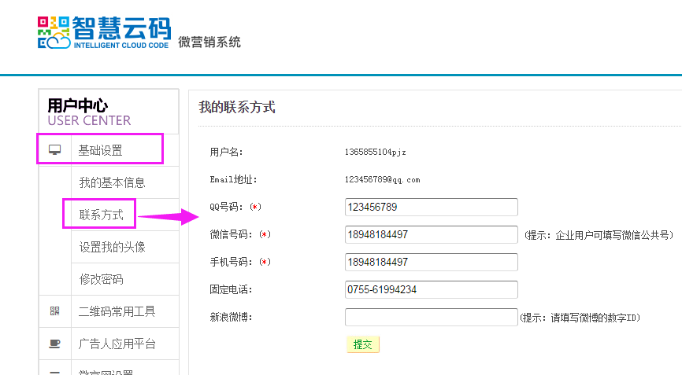Click the 智慧云码 logo in the header
Screen dimensions: 682x375
pyautogui.click(x=104, y=31)
